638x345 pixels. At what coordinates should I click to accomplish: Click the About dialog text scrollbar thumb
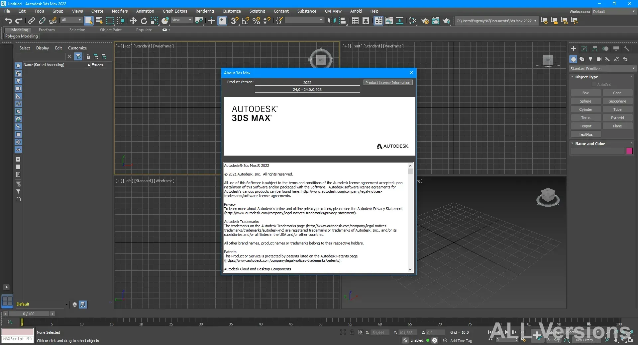[x=410, y=171]
